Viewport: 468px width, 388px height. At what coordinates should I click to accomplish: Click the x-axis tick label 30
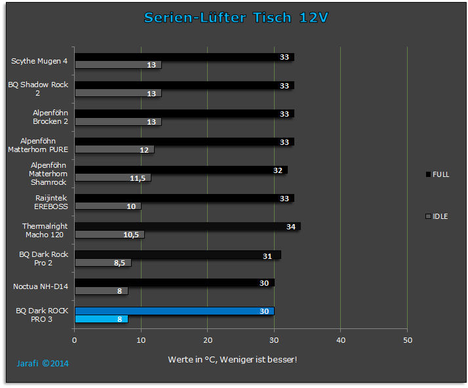point(274,340)
